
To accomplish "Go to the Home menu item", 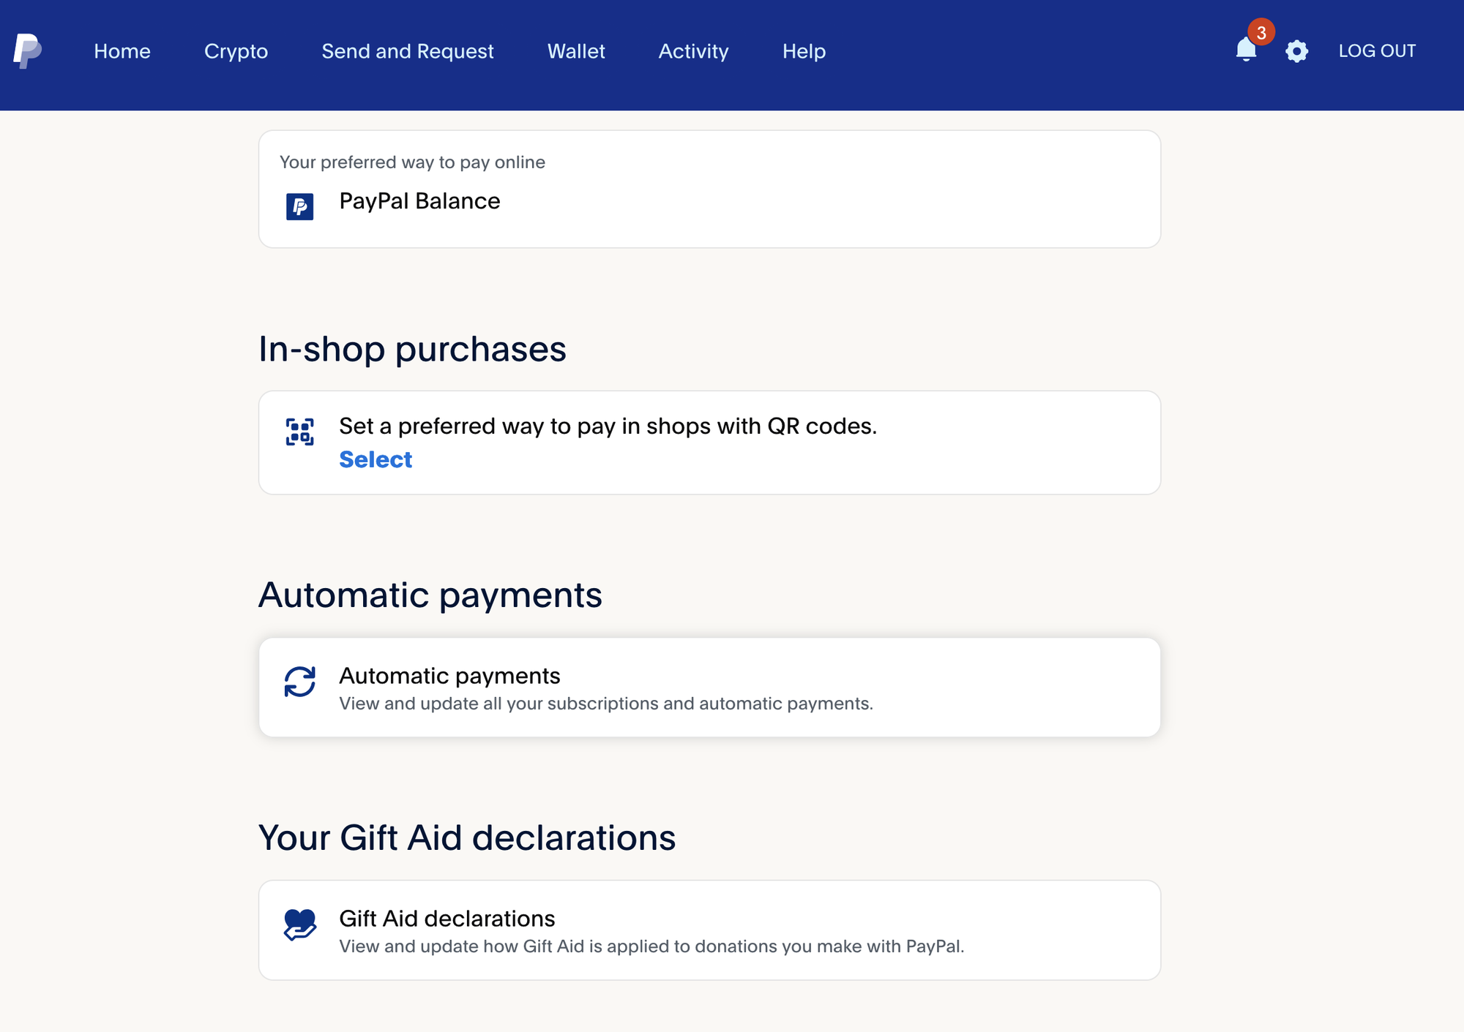I will click(122, 51).
